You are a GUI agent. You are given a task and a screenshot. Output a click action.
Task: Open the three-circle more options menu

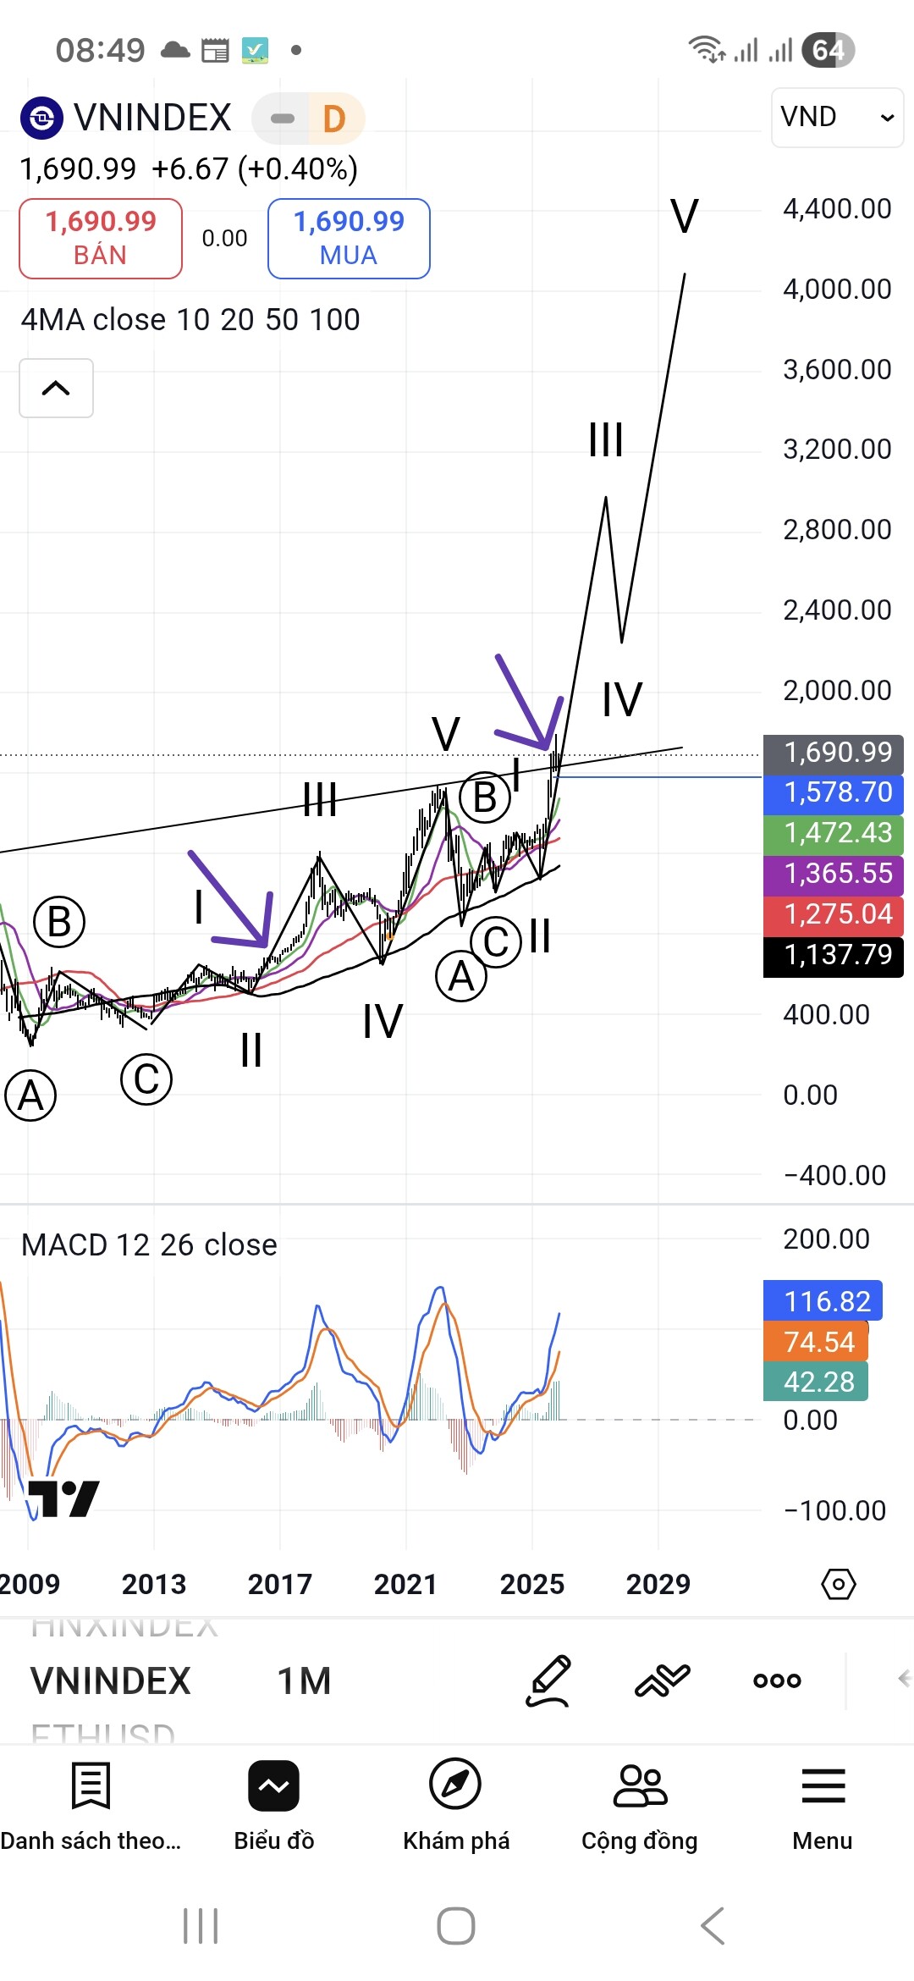point(777,1680)
